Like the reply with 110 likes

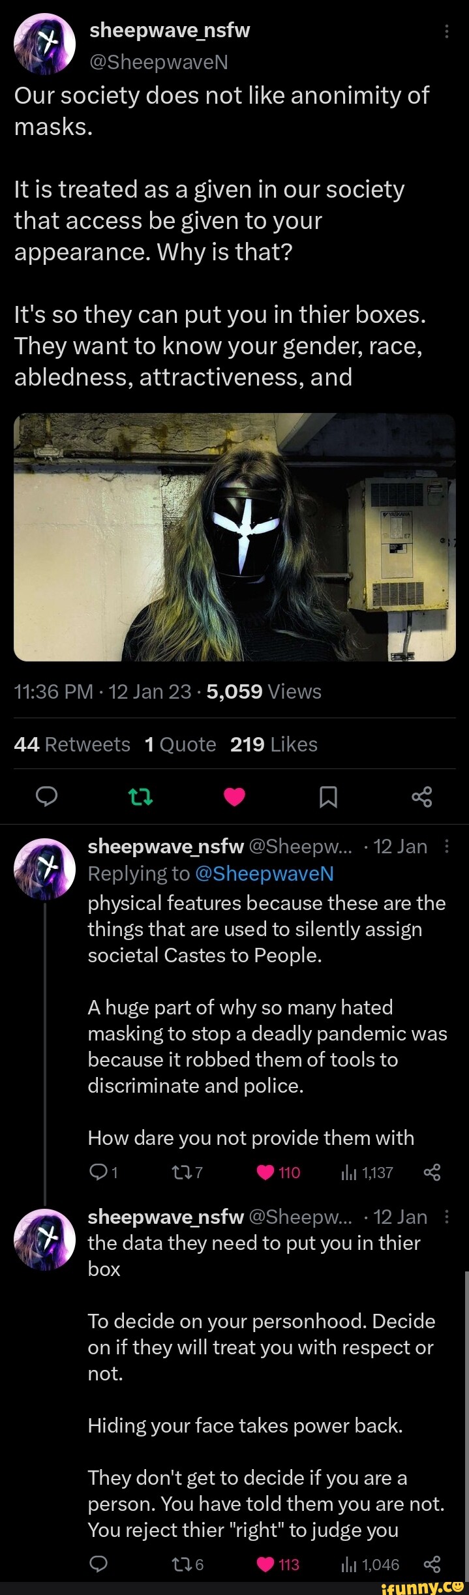pos(265,1172)
